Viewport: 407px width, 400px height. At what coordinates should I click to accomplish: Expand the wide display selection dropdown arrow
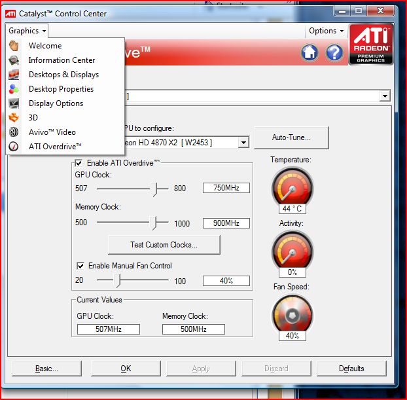(x=385, y=96)
